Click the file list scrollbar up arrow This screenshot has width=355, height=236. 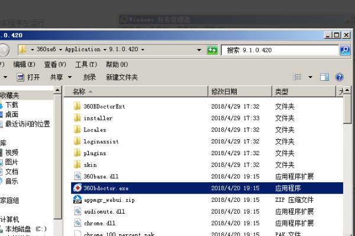[347, 90]
